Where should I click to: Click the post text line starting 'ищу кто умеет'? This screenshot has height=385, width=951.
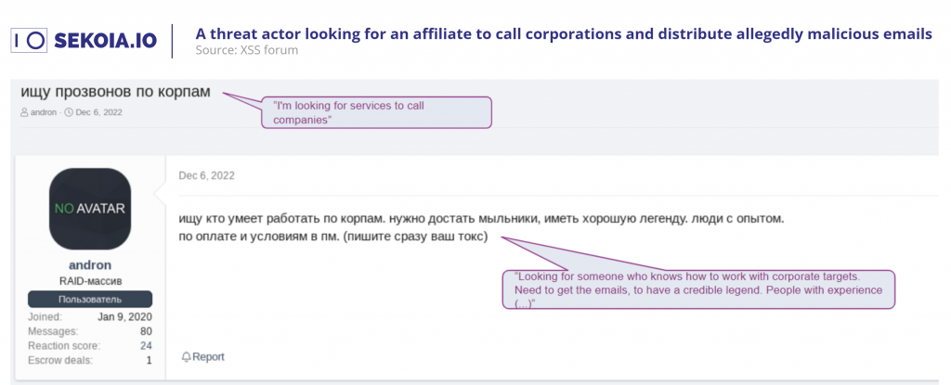[x=482, y=218]
